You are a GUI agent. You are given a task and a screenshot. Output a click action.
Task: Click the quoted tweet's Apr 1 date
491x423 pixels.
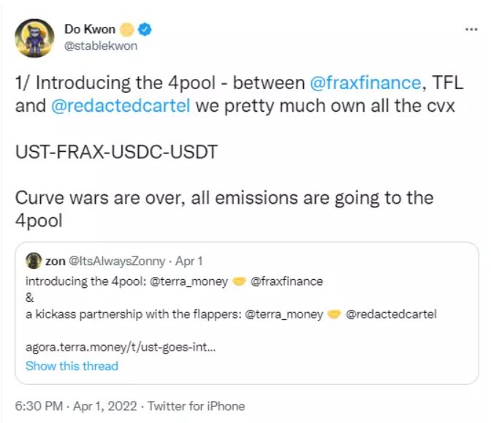pyautogui.click(x=190, y=262)
